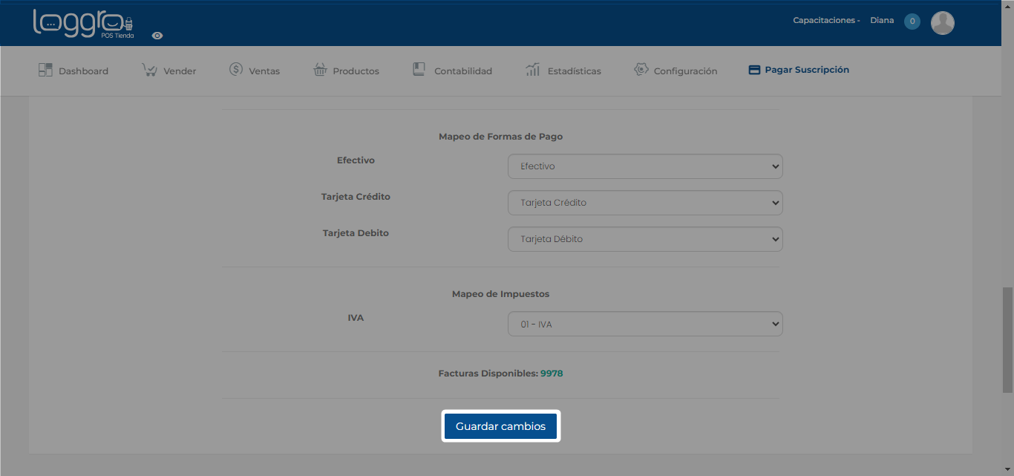
Task: Click the Estadísticas bar chart icon
Action: click(x=532, y=69)
